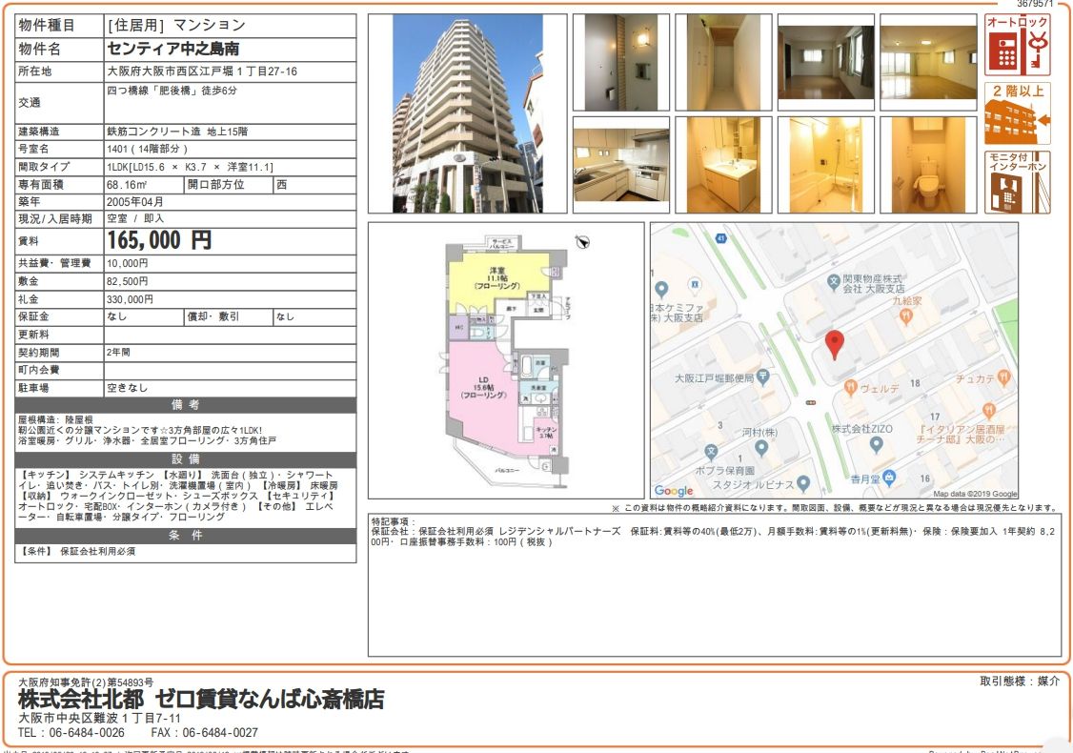Click the 河村(株) map marker
This screenshot has width=1073, height=753.
pyautogui.click(x=761, y=448)
